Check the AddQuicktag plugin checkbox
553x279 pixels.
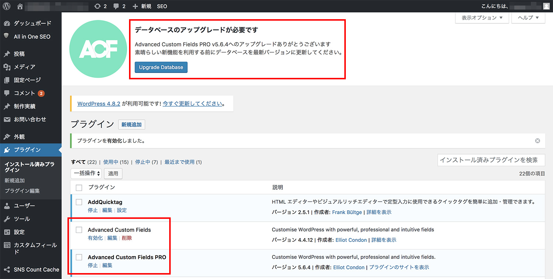coord(79,202)
